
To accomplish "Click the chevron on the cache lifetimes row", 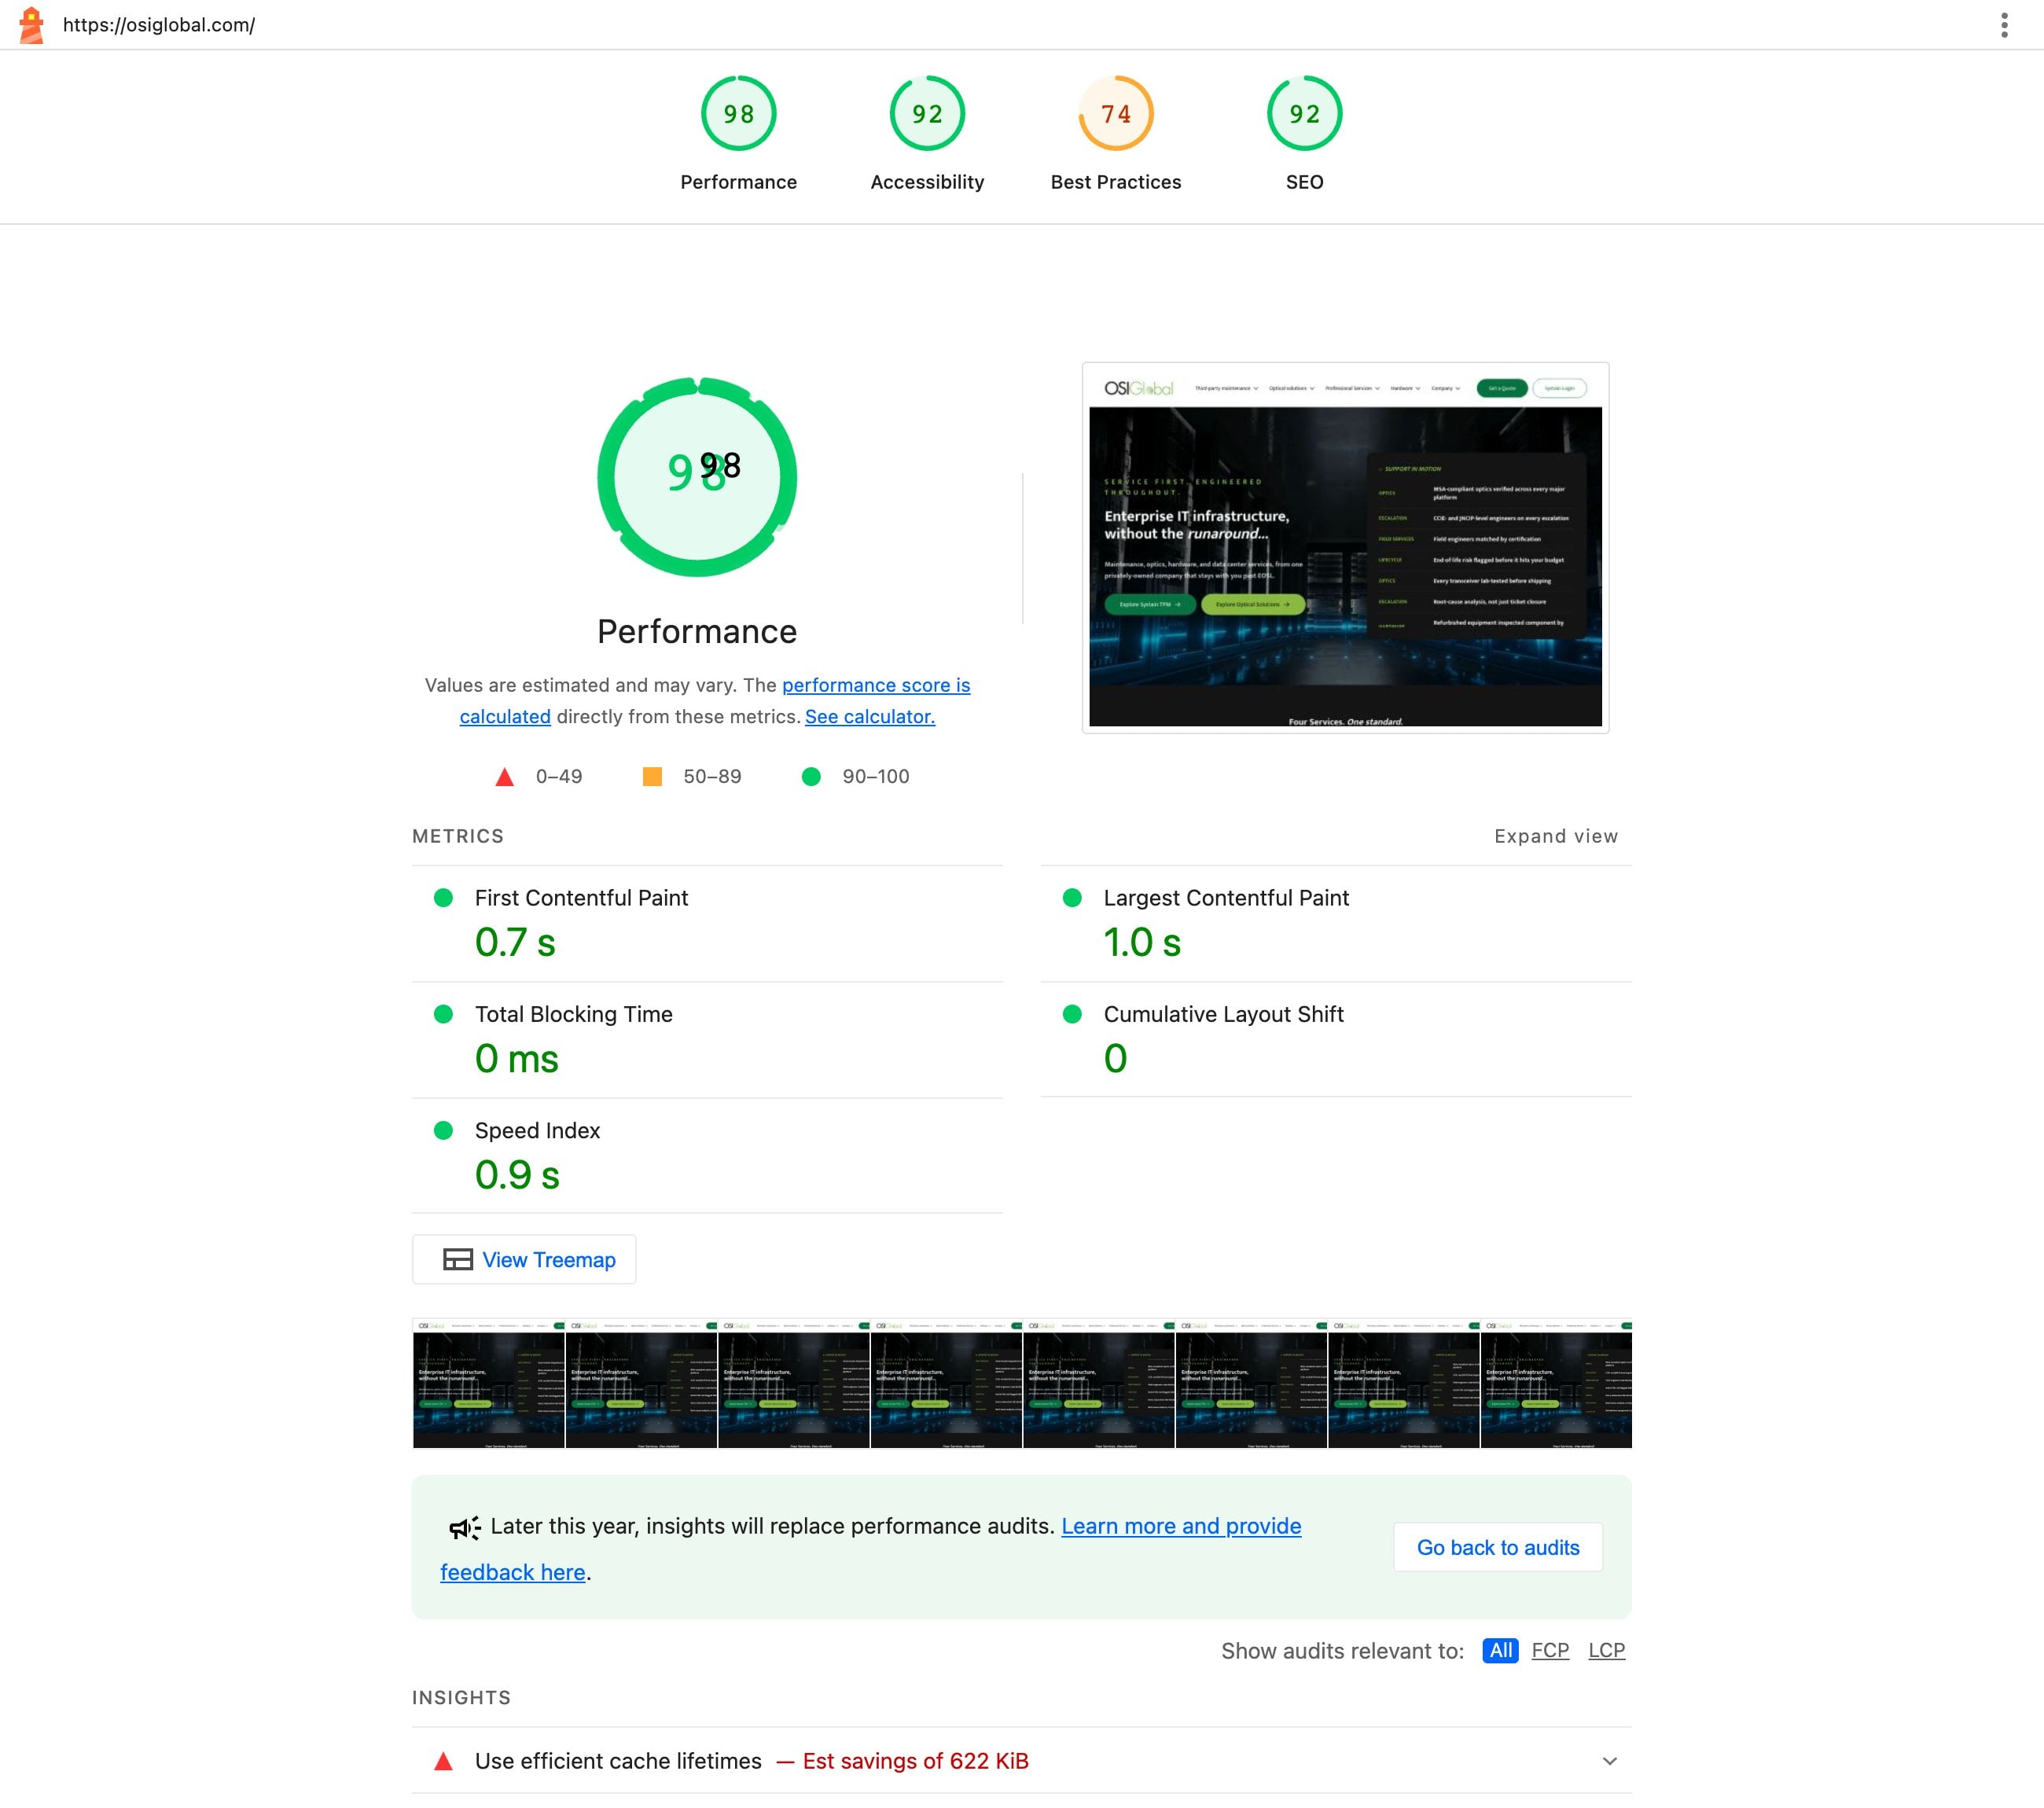I will click(1609, 1762).
